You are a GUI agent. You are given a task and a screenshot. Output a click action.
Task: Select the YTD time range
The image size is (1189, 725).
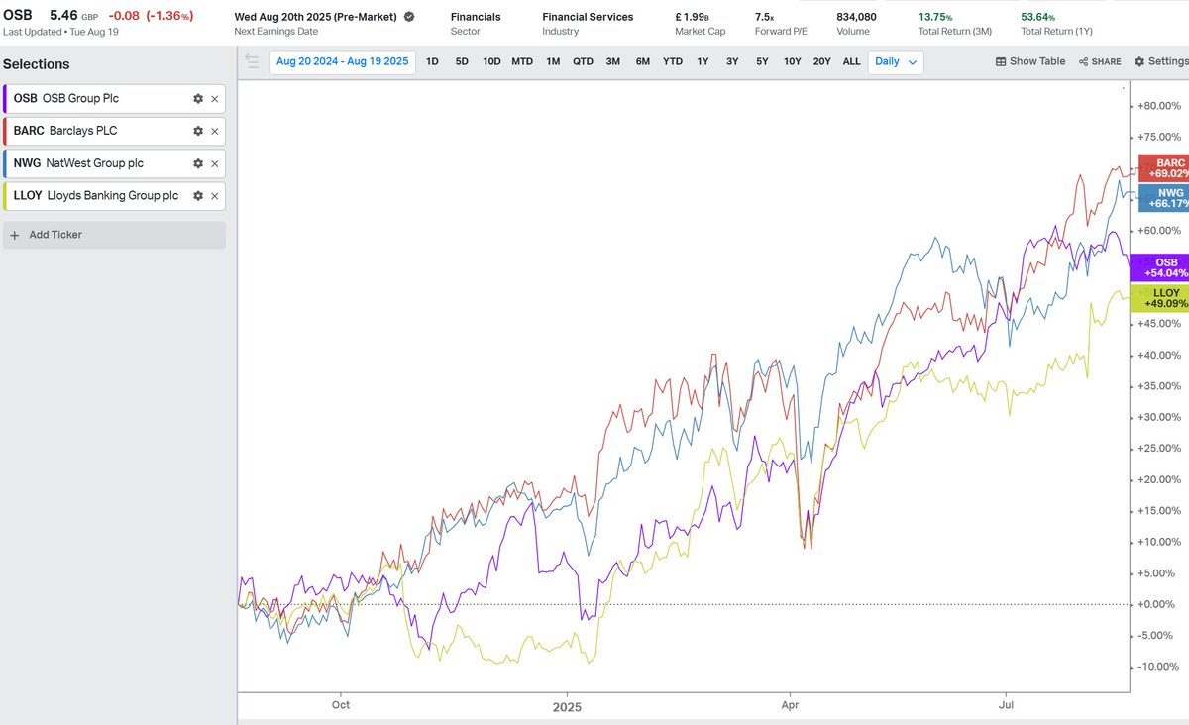673,61
